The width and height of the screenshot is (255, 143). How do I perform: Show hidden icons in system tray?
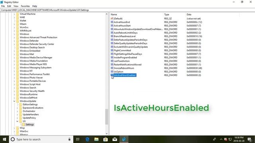[221, 139]
